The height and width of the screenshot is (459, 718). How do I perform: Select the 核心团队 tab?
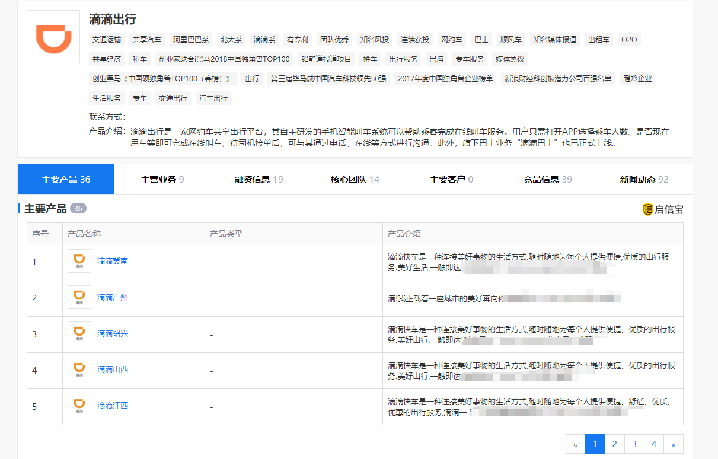(355, 179)
